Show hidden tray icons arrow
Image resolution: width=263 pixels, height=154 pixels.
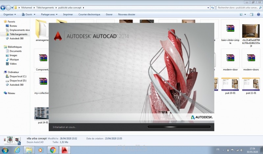pyautogui.click(x=223, y=150)
